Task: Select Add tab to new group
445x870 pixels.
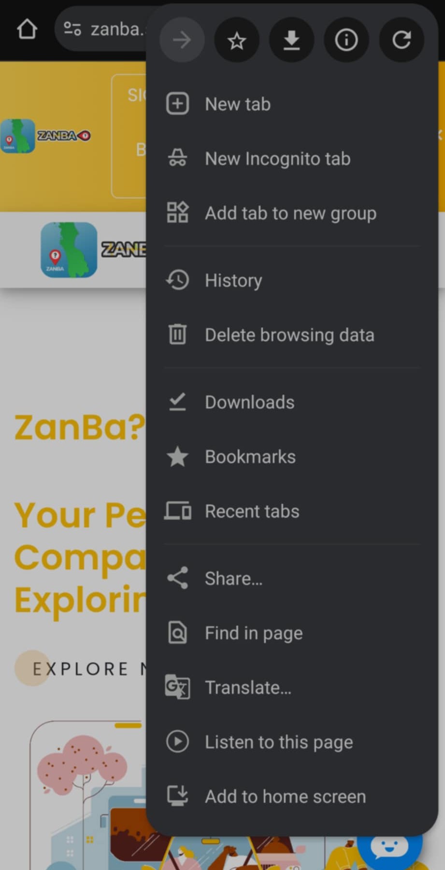Action: (290, 213)
